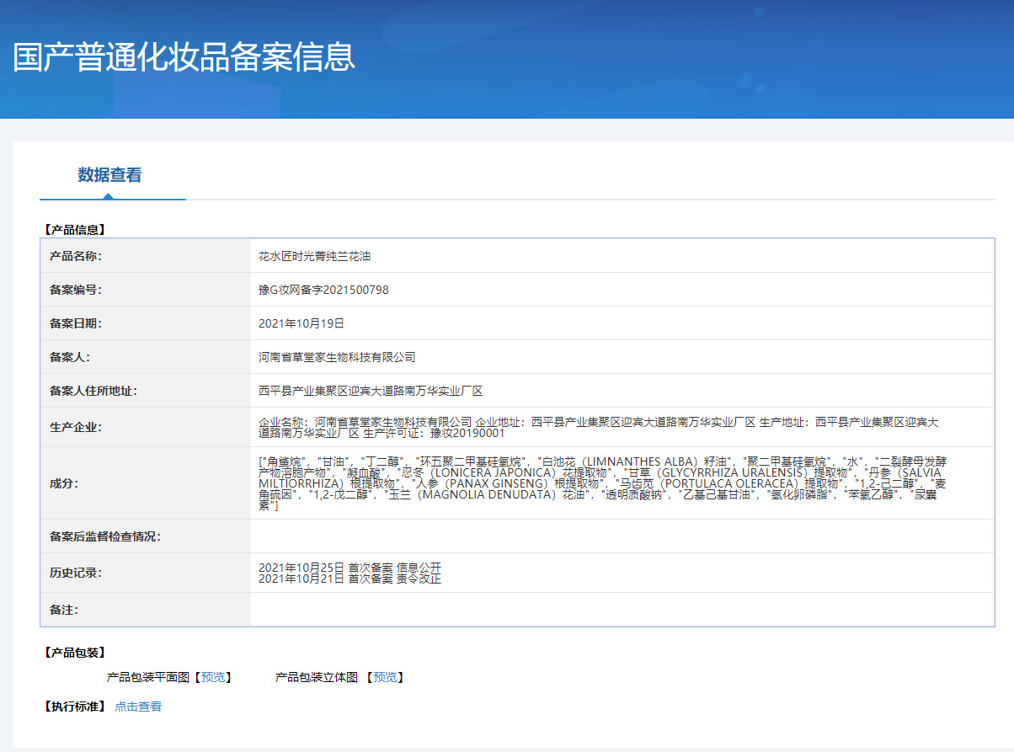Click the filing date 2021年10月19日
Viewport: 1014px width, 752px height.
pos(302,323)
